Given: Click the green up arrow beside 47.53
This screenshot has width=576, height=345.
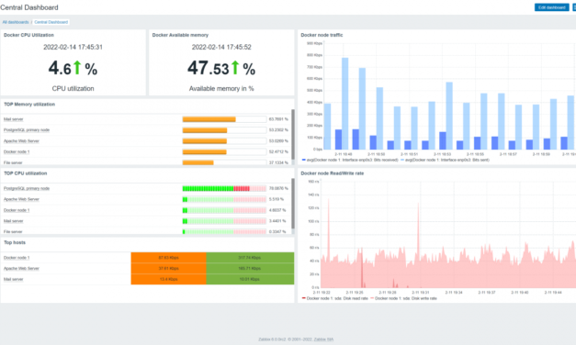Looking at the screenshot, I should pos(235,68).
